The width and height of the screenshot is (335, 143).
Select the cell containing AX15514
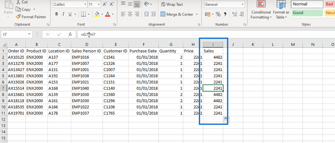(x=16, y=88)
